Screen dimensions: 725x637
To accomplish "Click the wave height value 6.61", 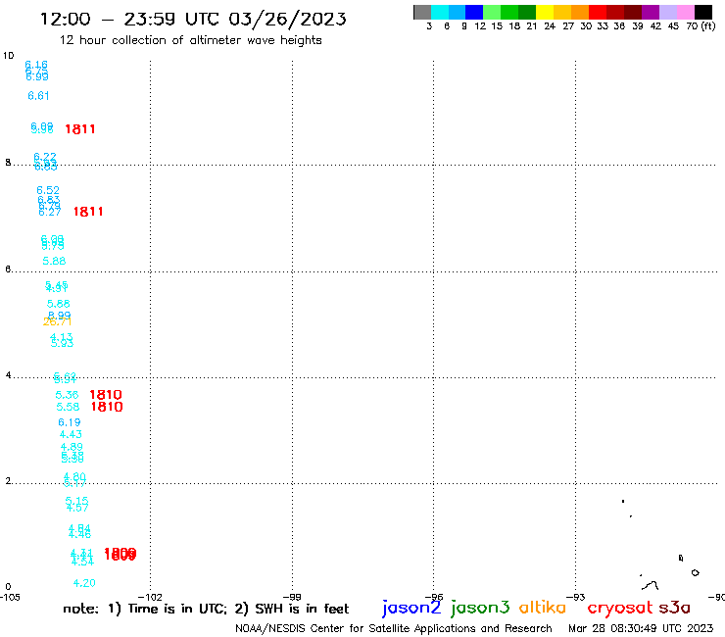I will (x=38, y=96).
